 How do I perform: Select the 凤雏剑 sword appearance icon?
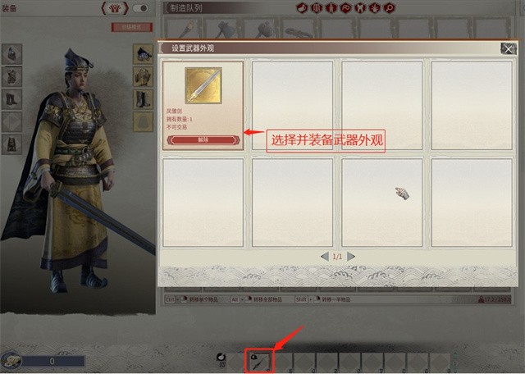pos(203,86)
